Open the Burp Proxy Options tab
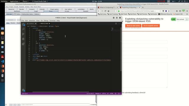The image size is (189, 106). click(x=37, y=14)
